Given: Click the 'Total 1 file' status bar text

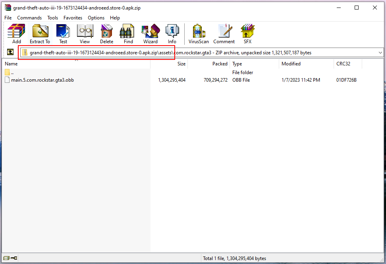Looking at the screenshot, I should click(x=234, y=258).
